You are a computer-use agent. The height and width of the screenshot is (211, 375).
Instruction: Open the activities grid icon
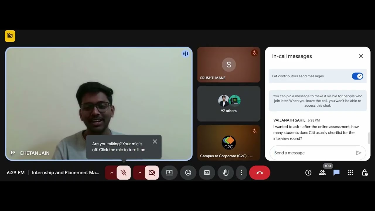click(x=350, y=173)
